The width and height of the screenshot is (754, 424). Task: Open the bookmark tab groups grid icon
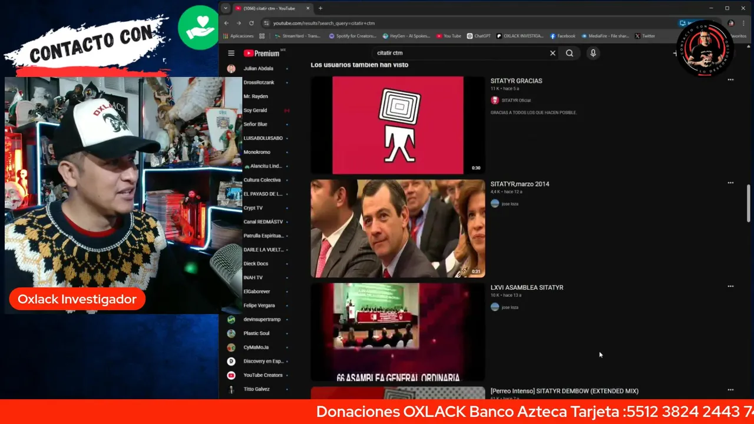click(262, 36)
